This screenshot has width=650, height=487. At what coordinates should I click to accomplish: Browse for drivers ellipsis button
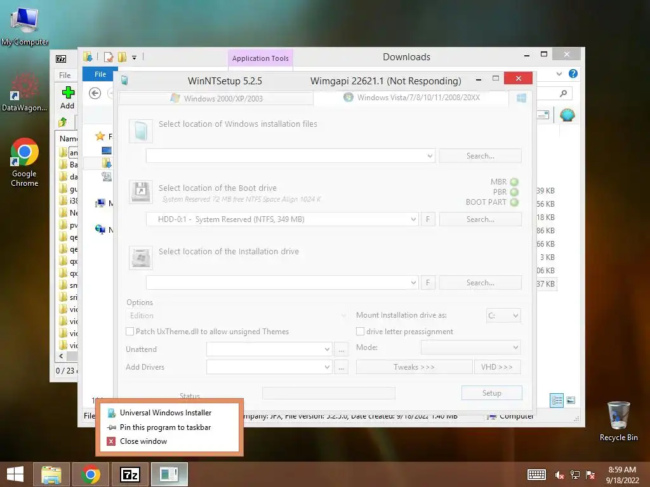tap(341, 367)
